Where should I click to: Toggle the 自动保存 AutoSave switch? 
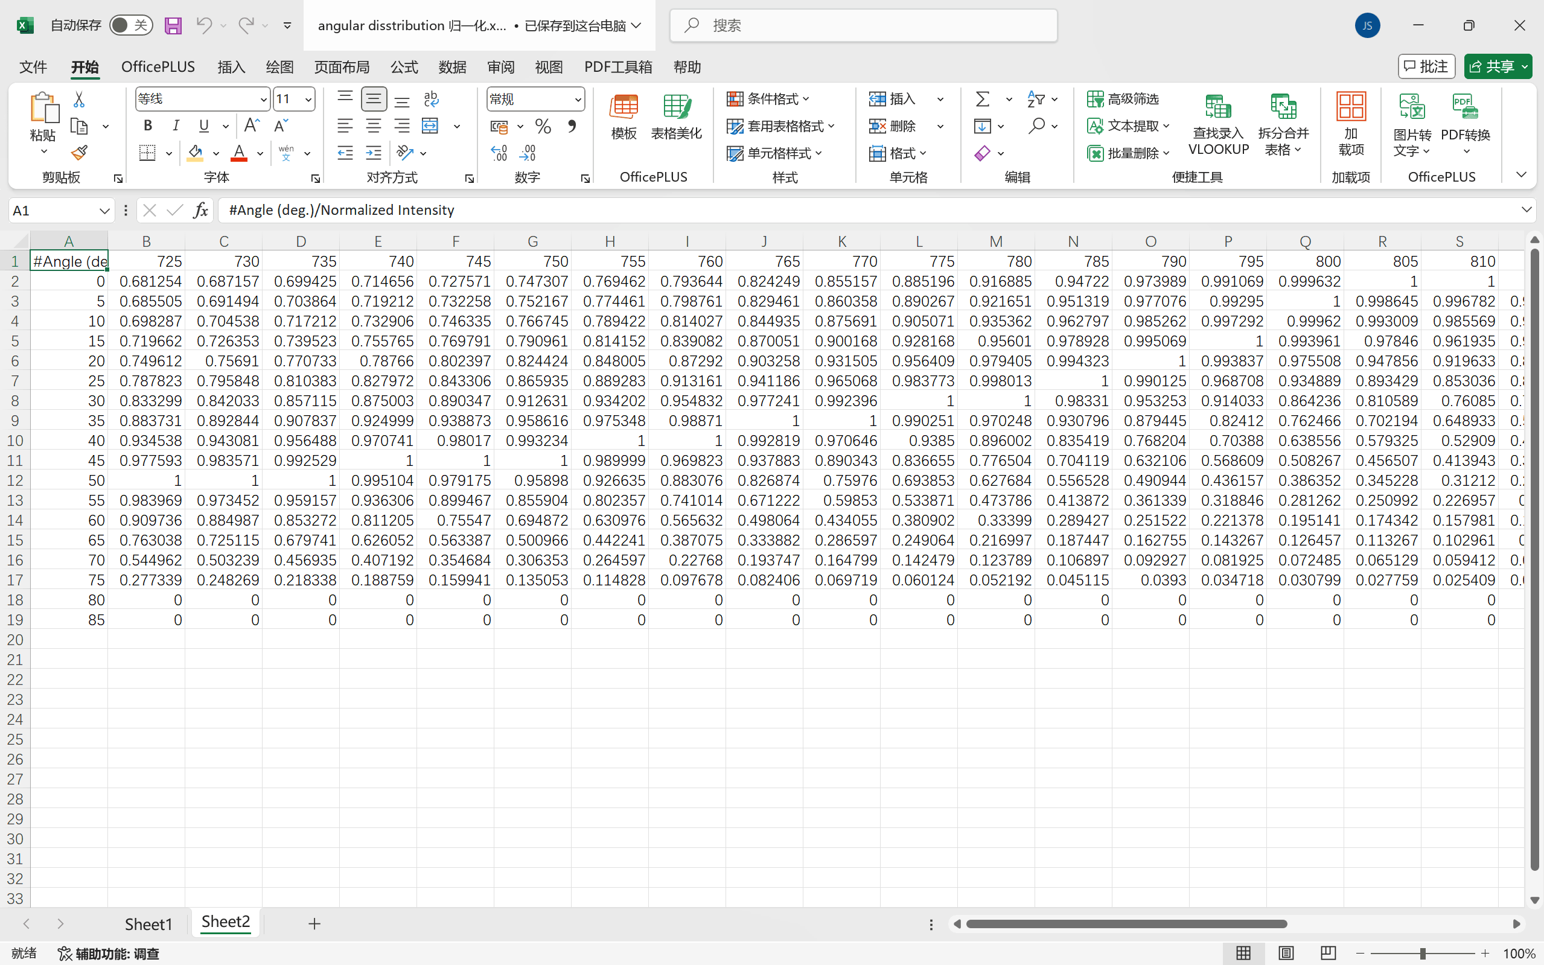pyautogui.click(x=131, y=25)
